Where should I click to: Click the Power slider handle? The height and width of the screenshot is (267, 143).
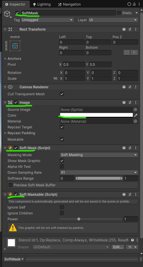coord(79,219)
